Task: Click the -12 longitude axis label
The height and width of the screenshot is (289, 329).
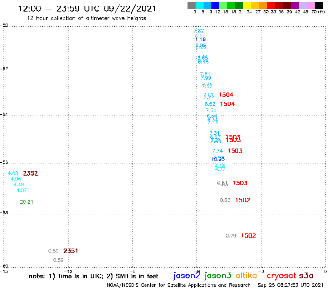Action: pyautogui.click(x=68, y=272)
